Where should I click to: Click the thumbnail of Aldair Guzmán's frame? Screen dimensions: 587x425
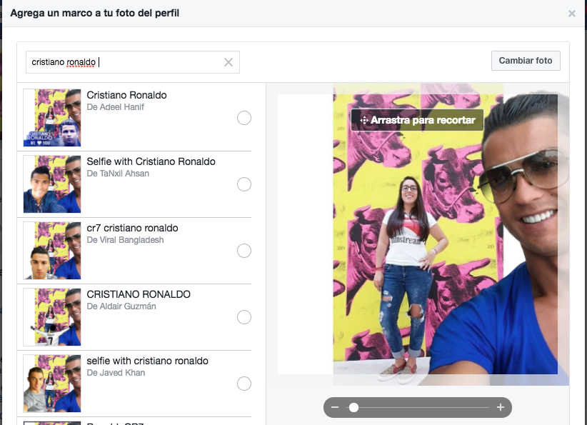tap(52, 317)
